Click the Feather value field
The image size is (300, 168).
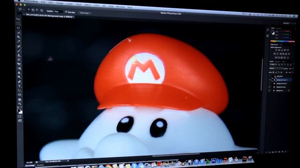(58, 12)
